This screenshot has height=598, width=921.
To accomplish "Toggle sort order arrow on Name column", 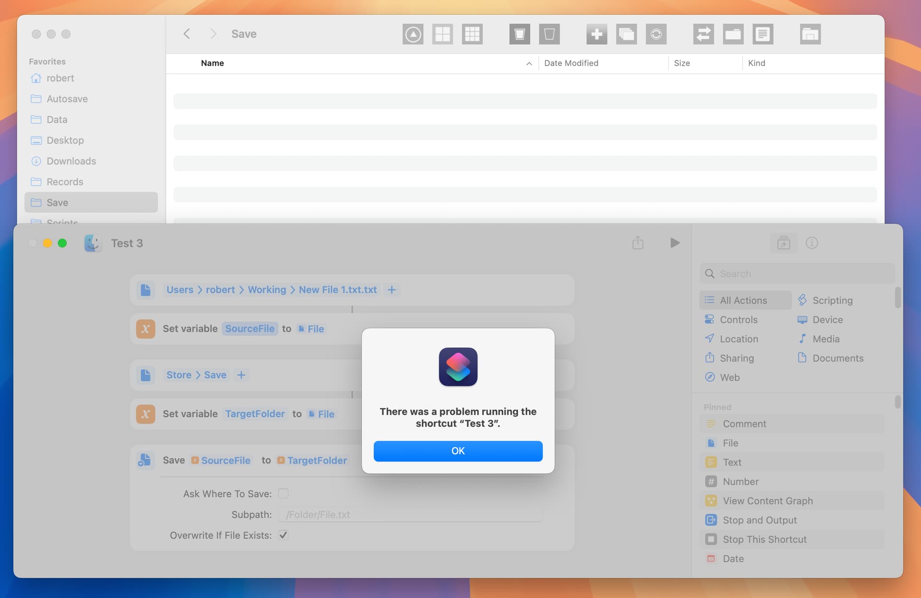I will click(529, 63).
